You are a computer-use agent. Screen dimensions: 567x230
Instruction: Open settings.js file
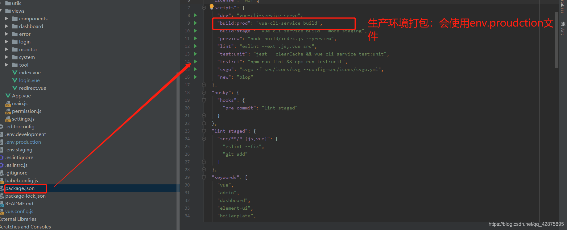click(x=23, y=119)
